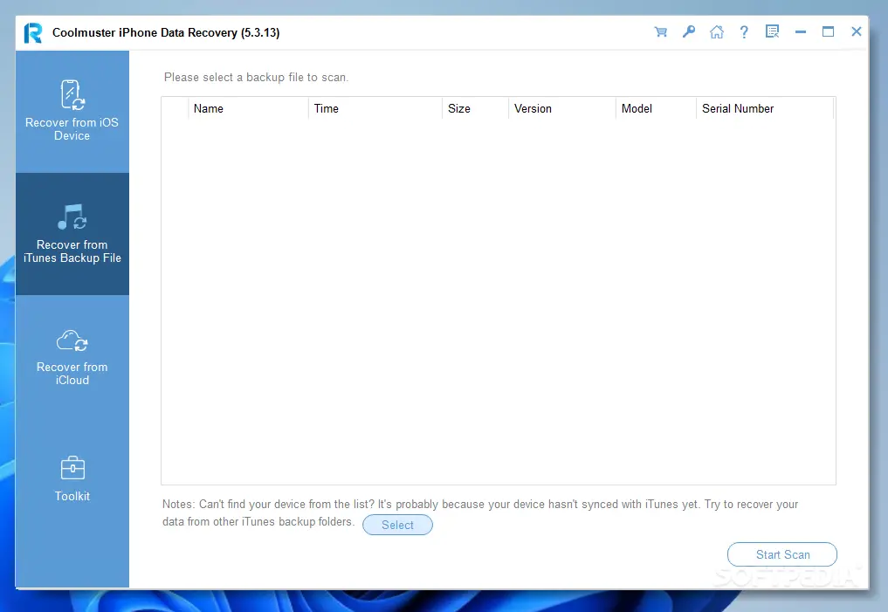Click the Coolmuster R logo

pyautogui.click(x=33, y=33)
